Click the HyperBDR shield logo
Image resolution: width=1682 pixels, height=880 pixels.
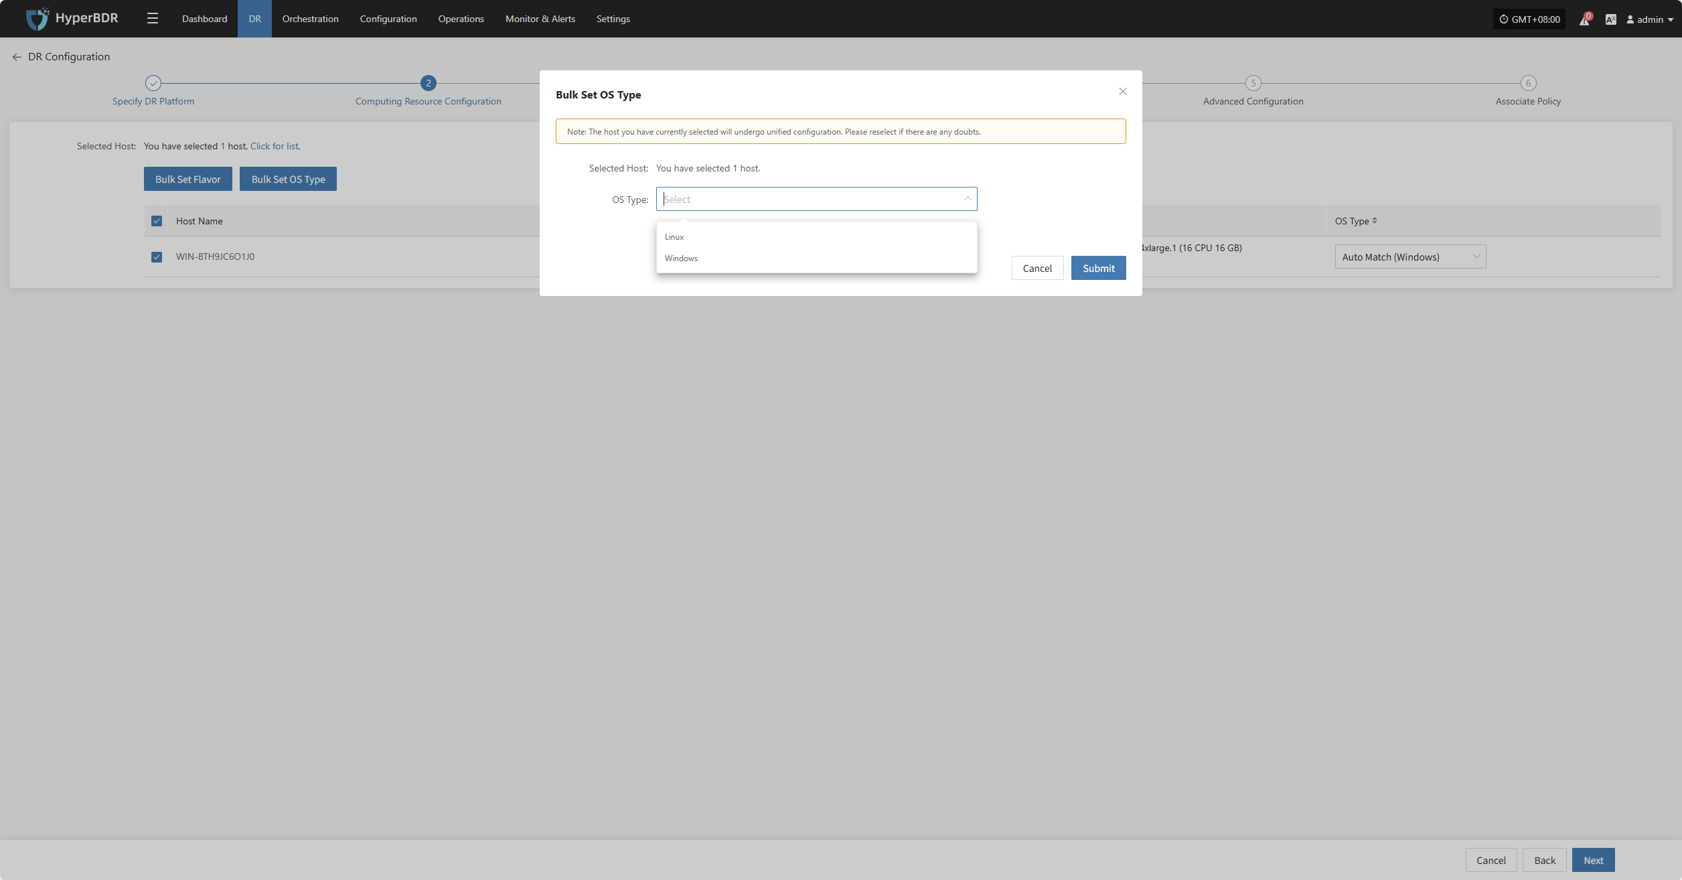click(37, 19)
